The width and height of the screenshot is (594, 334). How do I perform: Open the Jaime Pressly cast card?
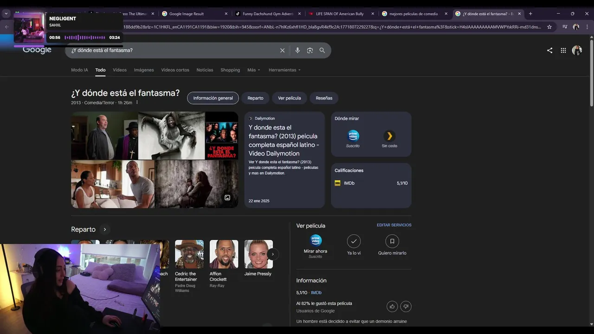pos(258,258)
